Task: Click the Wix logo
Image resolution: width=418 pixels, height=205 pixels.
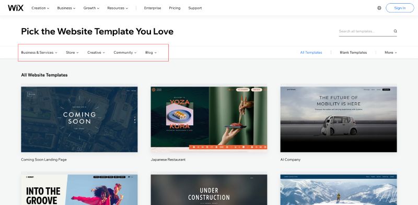Action: point(16,8)
